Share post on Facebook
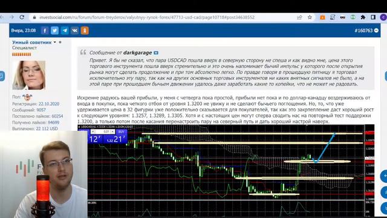This screenshot has height=218, width=387. [x=45, y=30]
